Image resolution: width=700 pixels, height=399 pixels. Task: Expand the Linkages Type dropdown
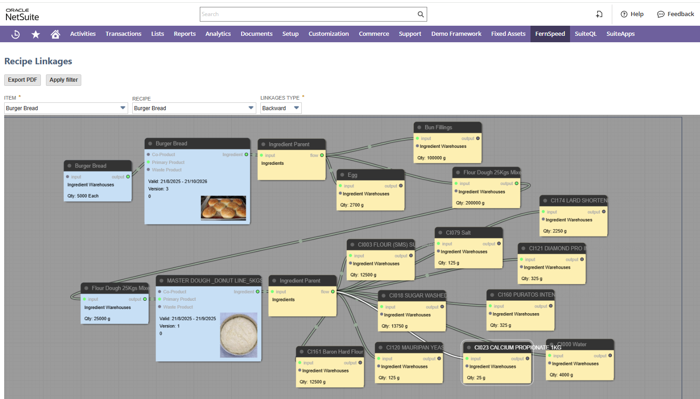coord(296,108)
